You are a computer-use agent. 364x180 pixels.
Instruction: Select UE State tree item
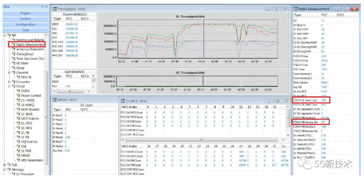point(20,63)
